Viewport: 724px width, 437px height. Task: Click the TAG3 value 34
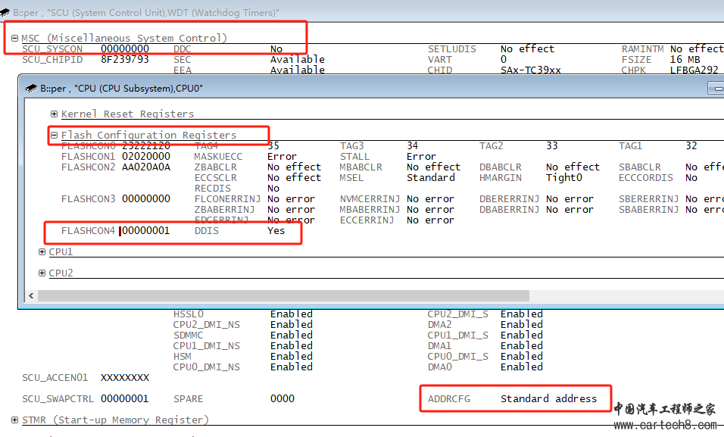point(412,145)
